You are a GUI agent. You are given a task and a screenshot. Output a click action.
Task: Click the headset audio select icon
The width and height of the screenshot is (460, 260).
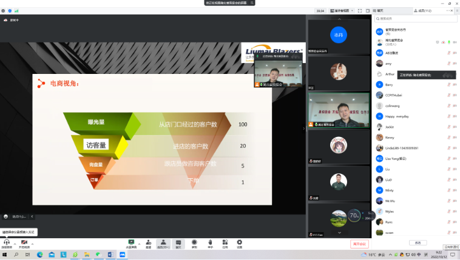[x=7, y=242]
